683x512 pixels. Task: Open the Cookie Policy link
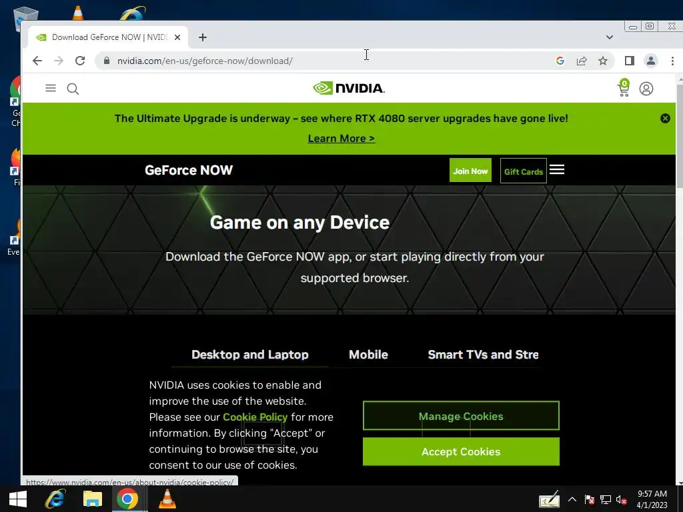pos(255,417)
